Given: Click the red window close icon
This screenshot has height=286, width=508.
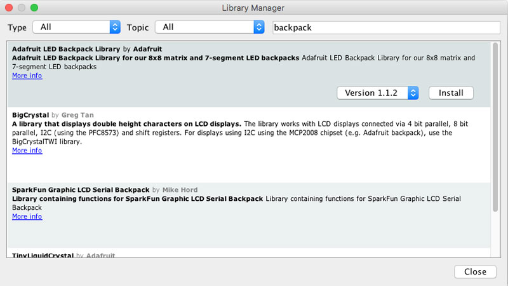Looking at the screenshot, I should tap(10, 8).
